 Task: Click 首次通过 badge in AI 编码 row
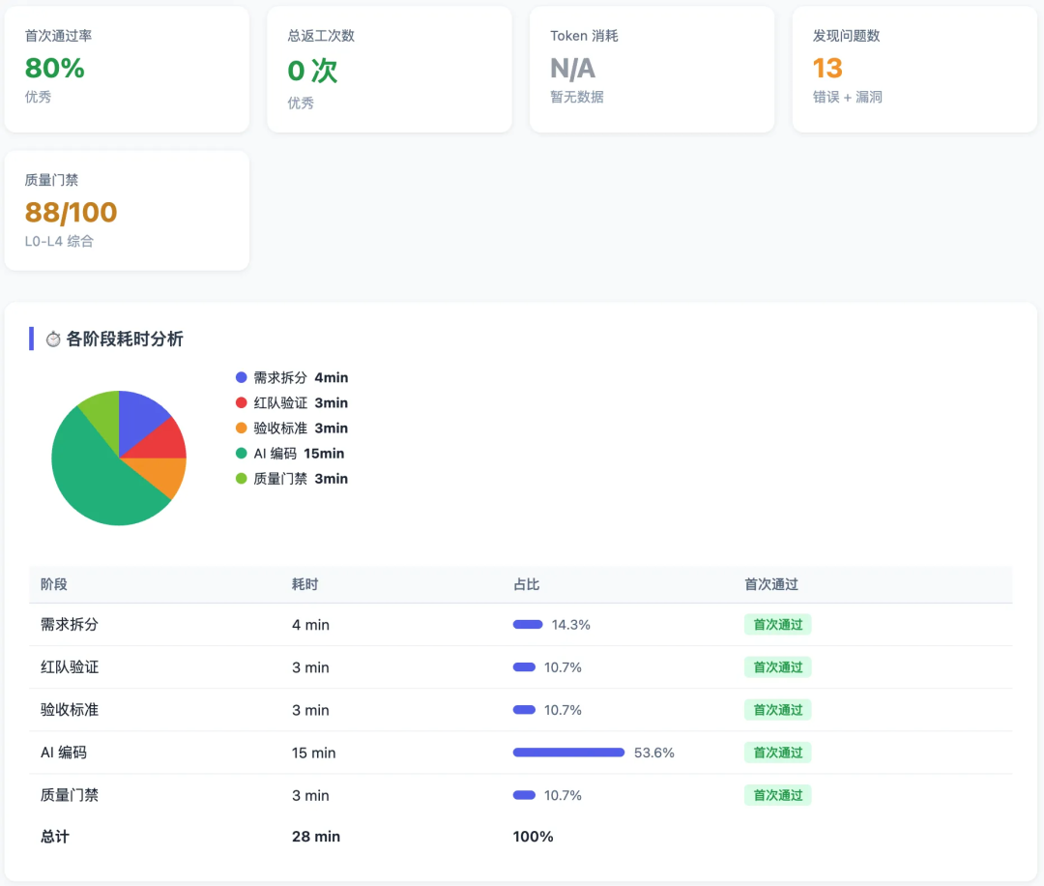pyautogui.click(x=777, y=753)
